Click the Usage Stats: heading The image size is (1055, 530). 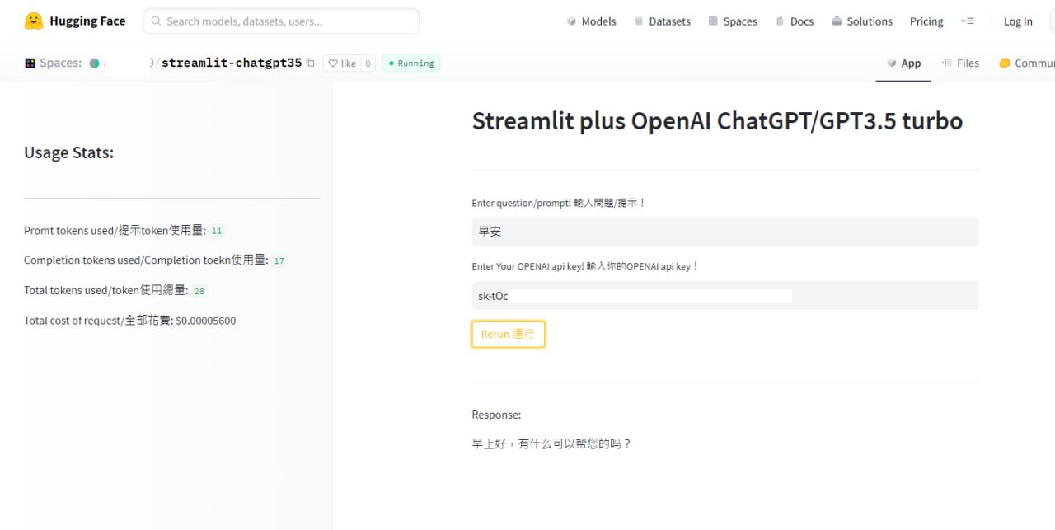coord(68,152)
